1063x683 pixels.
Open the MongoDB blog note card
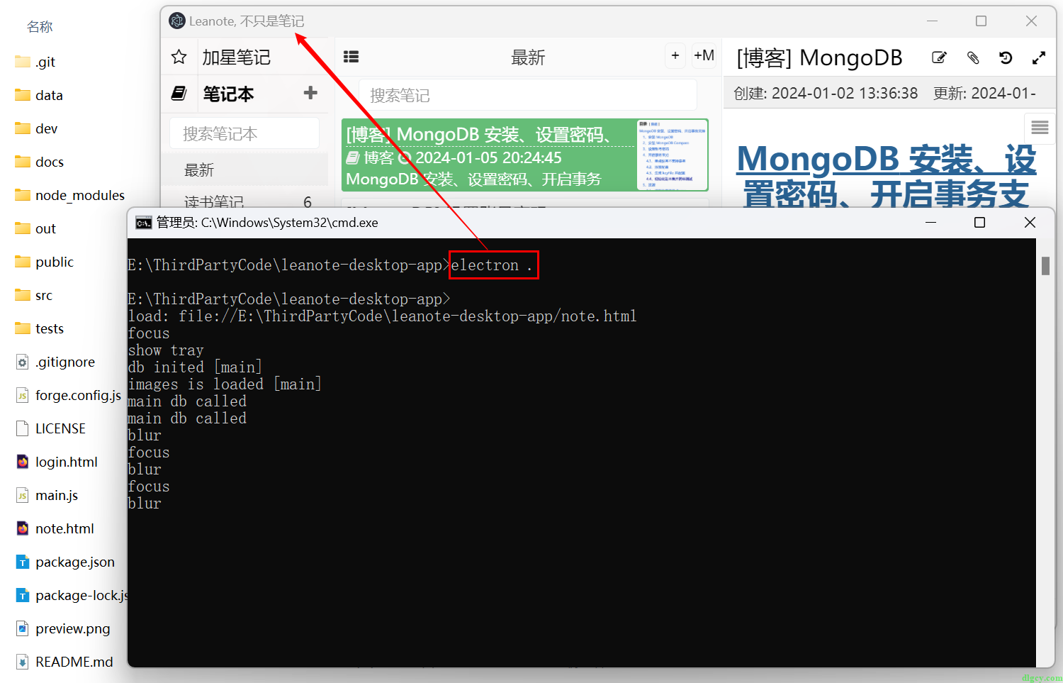coord(525,155)
